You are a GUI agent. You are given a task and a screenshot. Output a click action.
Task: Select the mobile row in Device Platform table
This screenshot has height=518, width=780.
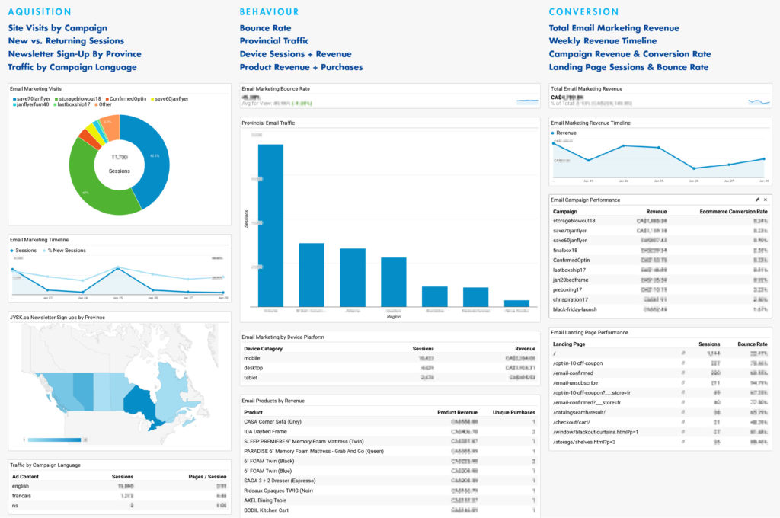[x=305, y=357]
